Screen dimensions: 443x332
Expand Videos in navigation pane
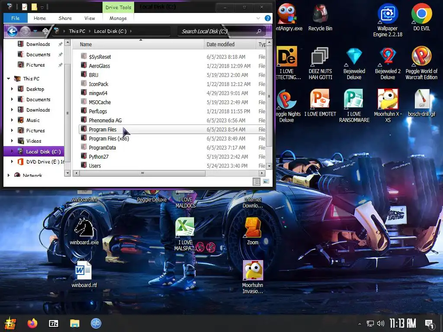[x=12, y=140]
